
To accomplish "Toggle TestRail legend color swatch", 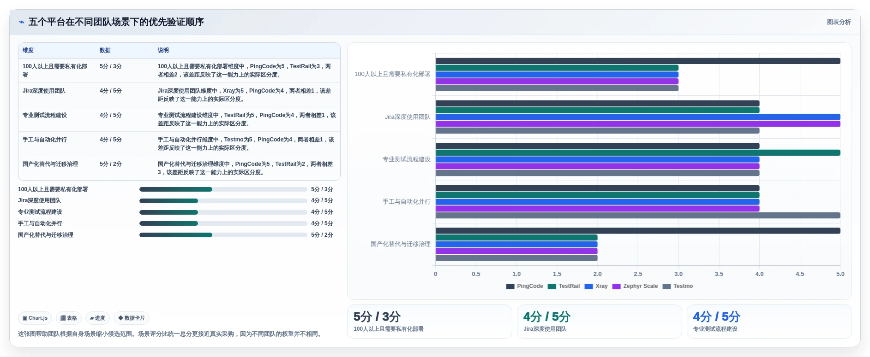I will click(552, 286).
